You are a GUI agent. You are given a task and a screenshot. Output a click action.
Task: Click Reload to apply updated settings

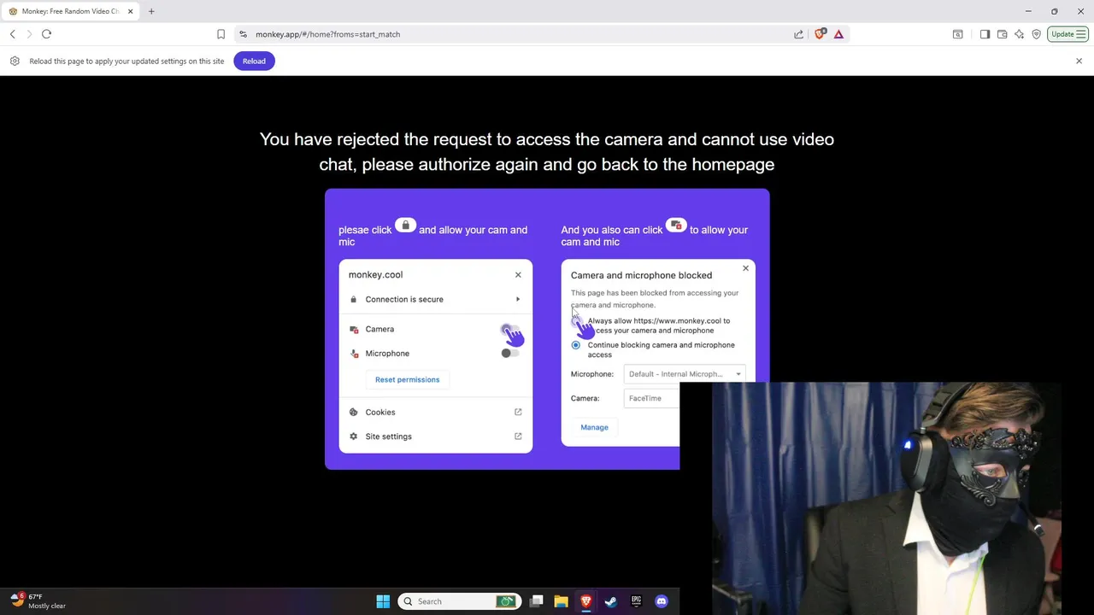point(254,61)
